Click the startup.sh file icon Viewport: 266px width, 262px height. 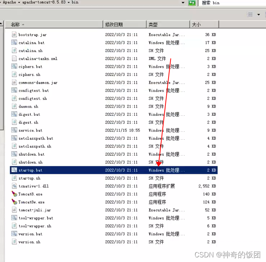coord(14,178)
